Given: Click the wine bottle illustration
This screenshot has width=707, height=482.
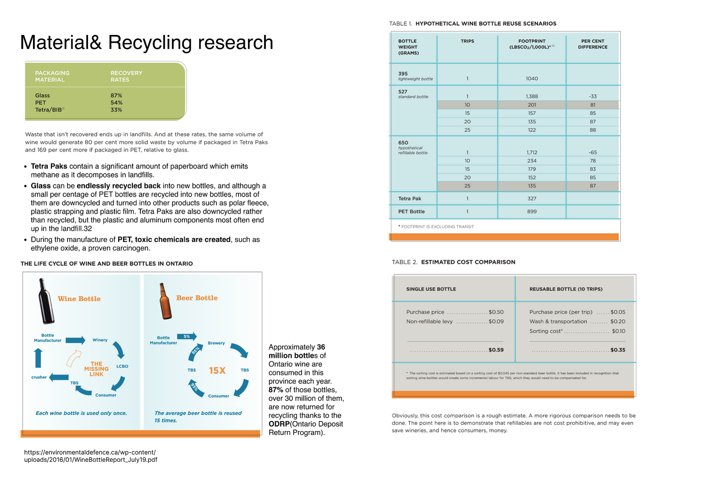Looking at the screenshot, I should click(x=47, y=301).
